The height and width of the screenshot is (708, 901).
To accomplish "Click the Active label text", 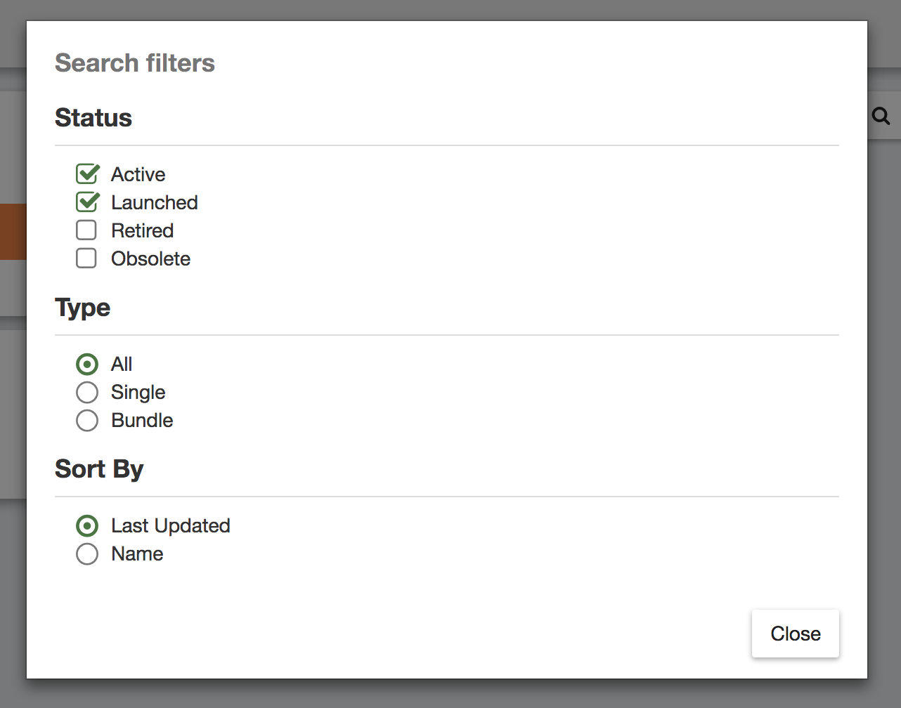I will pos(138,174).
